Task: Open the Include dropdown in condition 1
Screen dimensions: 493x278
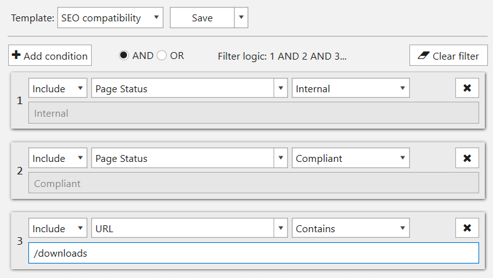Action: click(x=58, y=88)
